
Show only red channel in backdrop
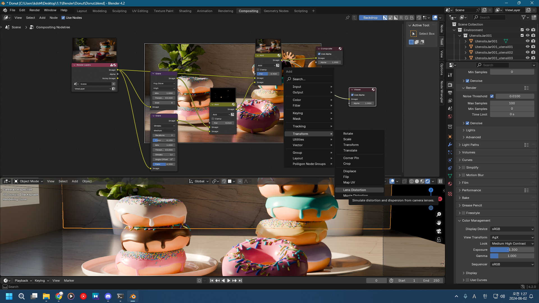(x=401, y=18)
